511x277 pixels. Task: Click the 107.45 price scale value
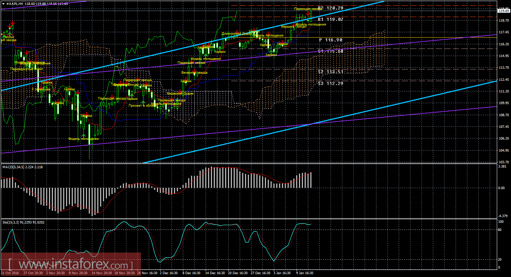click(x=503, y=127)
